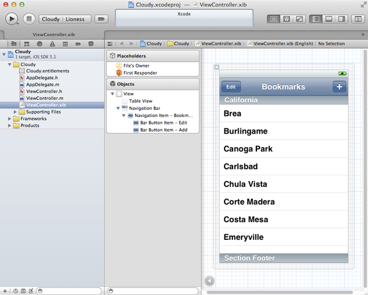Collapse Navigation Item Bookmarks
Viewport: 368px width, 295px height.
click(124, 115)
